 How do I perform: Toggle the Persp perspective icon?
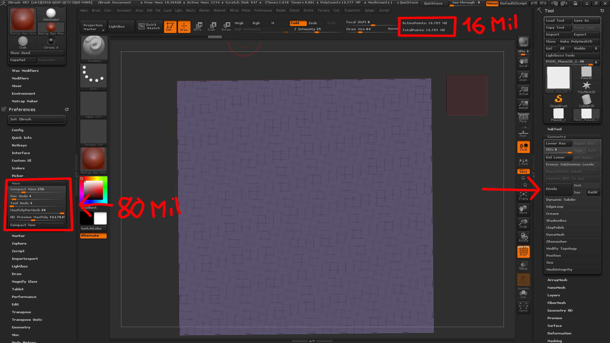pyautogui.click(x=523, y=118)
